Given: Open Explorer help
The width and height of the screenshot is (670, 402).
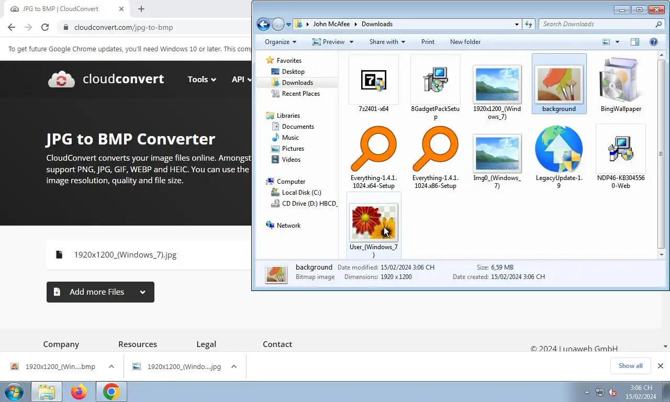Looking at the screenshot, I should [x=653, y=42].
